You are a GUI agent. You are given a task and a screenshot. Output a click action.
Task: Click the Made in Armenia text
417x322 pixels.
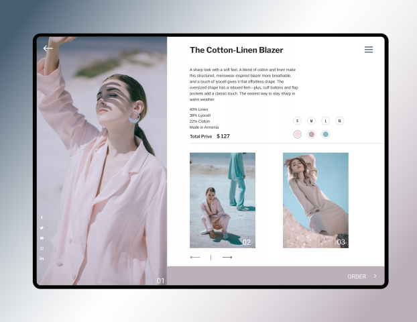(204, 127)
